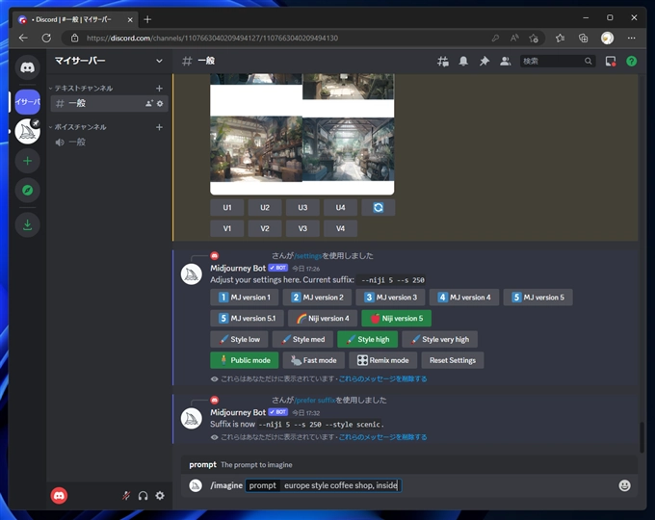Open browser settings and more menu
655x520 pixels.
point(631,38)
